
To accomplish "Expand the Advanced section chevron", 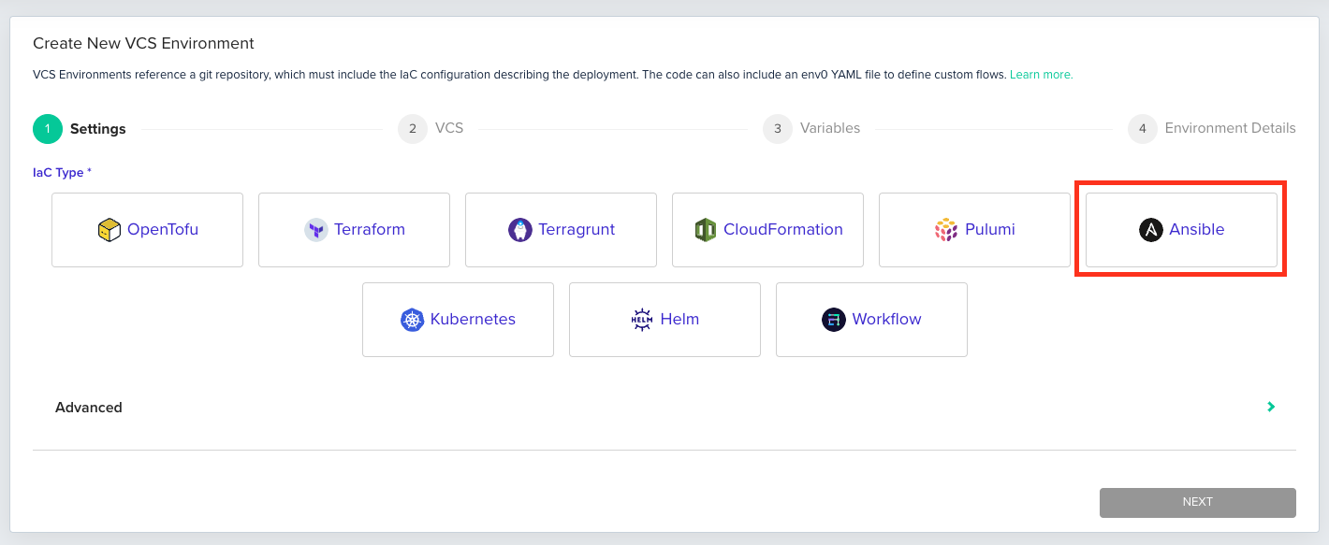I will pos(1271,407).
